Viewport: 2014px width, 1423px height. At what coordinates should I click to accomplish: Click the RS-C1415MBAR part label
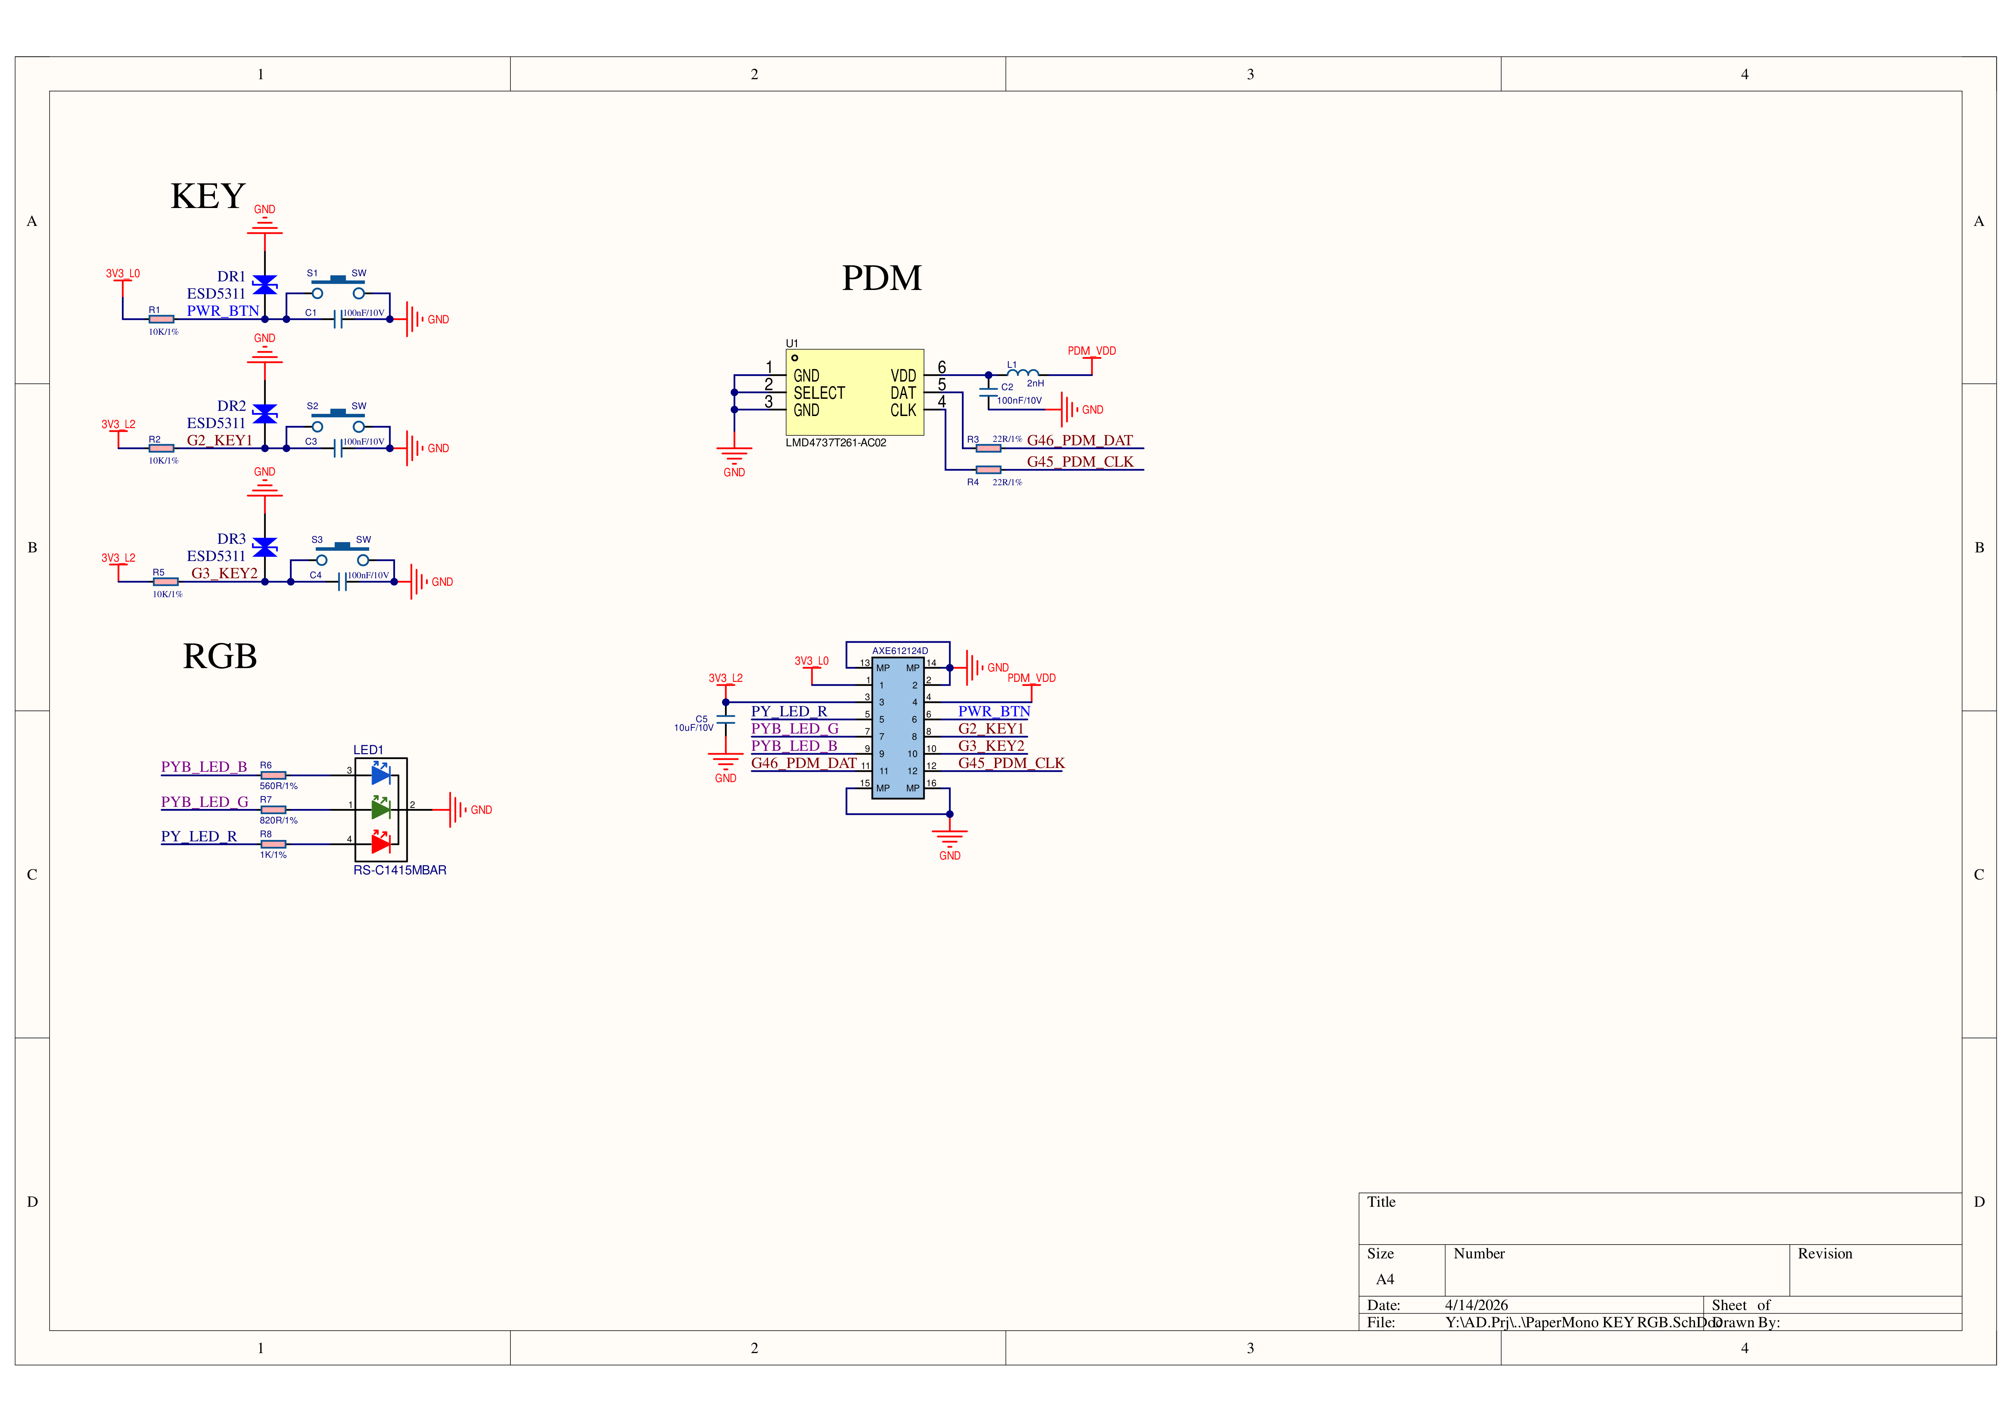point(400,870)
